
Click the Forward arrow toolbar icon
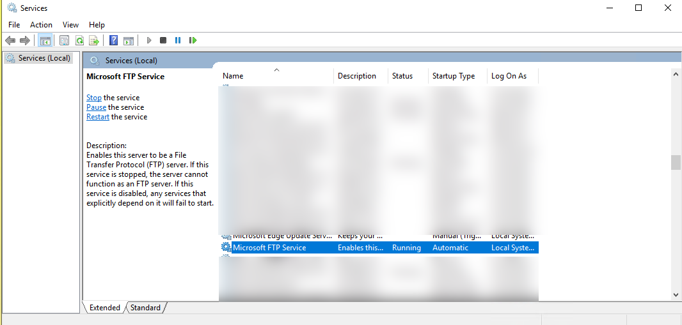(25, 40)
